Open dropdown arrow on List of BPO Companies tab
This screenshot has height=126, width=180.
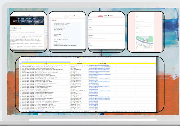(x=110, y=112)
